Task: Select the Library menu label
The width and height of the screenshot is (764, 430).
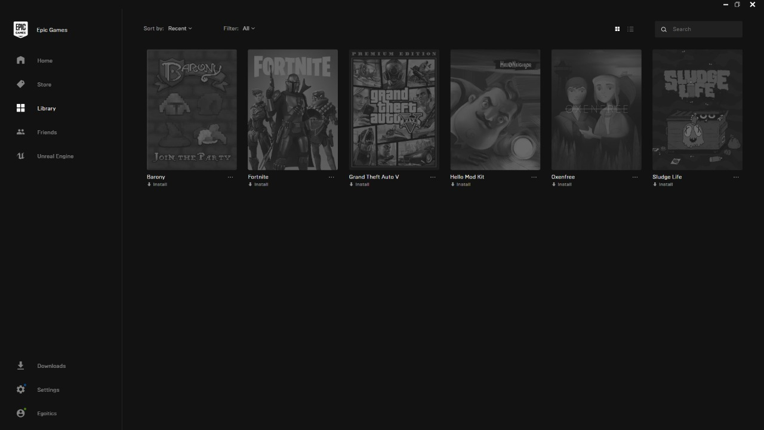Action: 46,108
